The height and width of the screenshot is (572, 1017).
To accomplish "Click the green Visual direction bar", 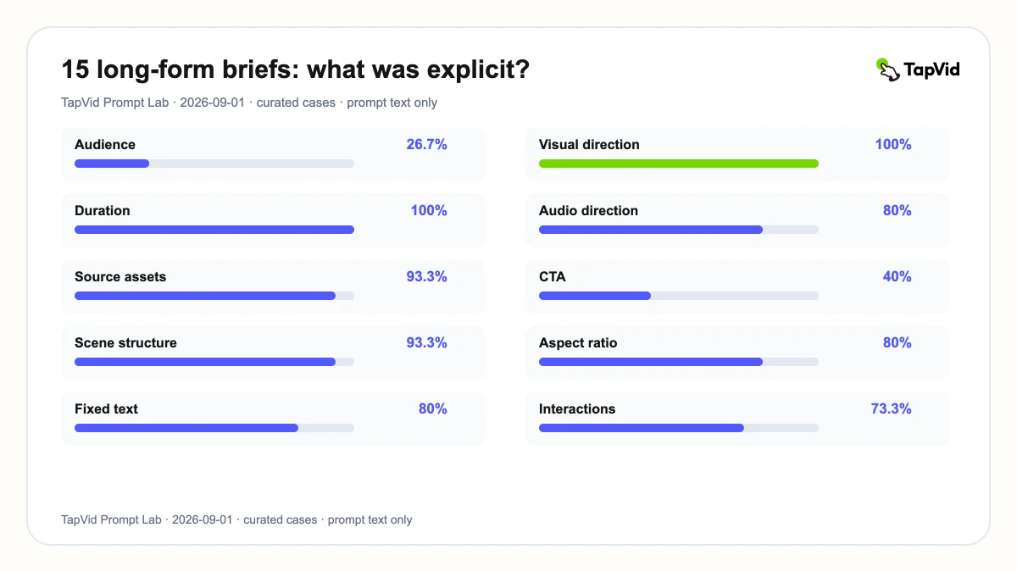I will point(679,164).
